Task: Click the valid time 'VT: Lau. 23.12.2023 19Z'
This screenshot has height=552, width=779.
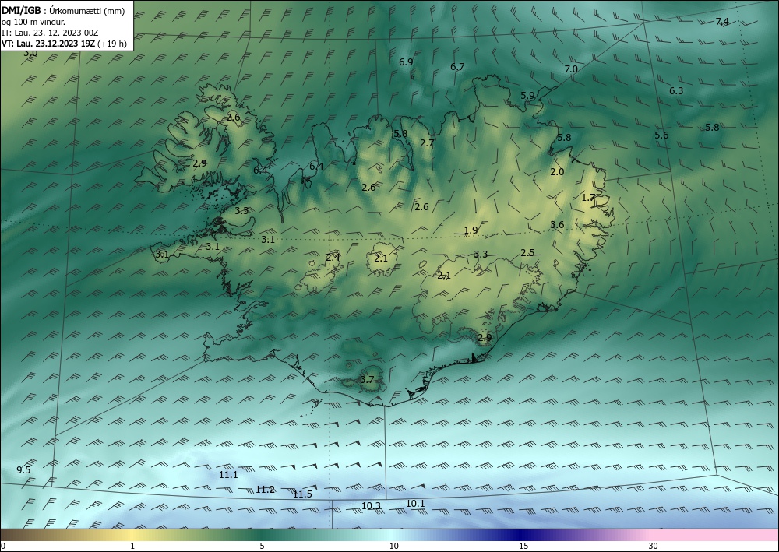Action: pyautogui.click(x=48, y=44)
